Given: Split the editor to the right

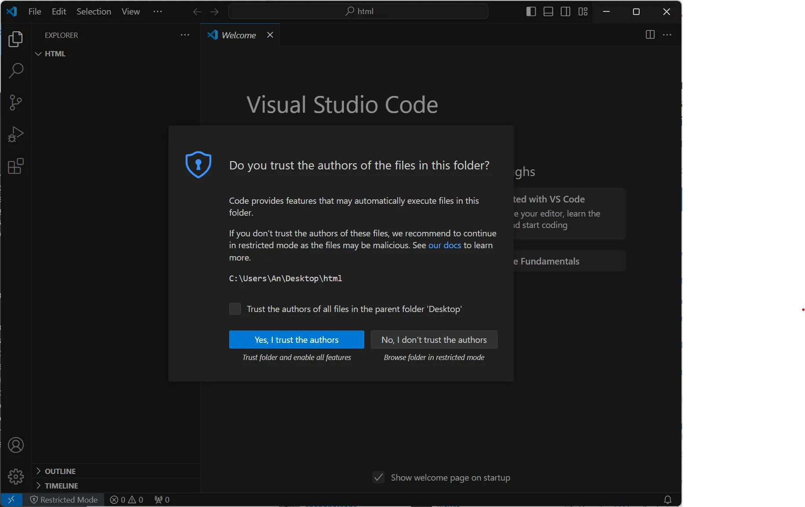Looking at the screenshot, I should pyautogui.click(x=650, y=35).
